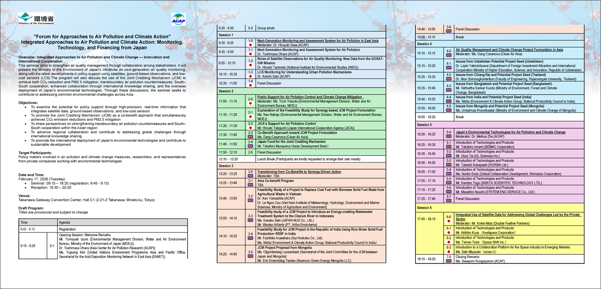This screenshot has height=289, width=601.
Task: Click the UK flag beside item 3-0
Action: (x=251, y=176)
